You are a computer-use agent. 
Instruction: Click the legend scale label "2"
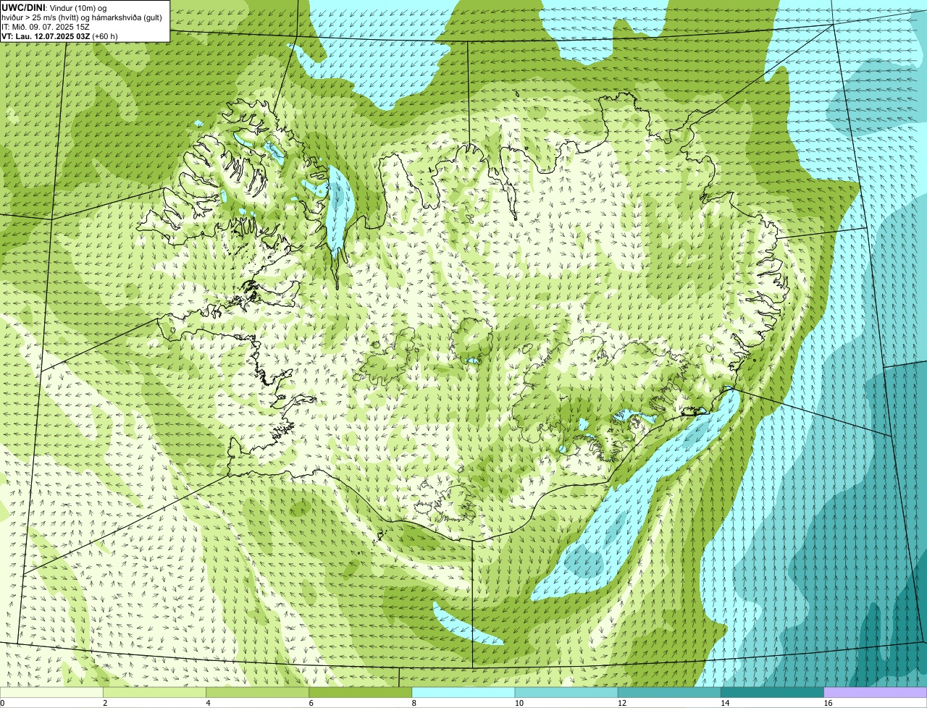[105, 703]
